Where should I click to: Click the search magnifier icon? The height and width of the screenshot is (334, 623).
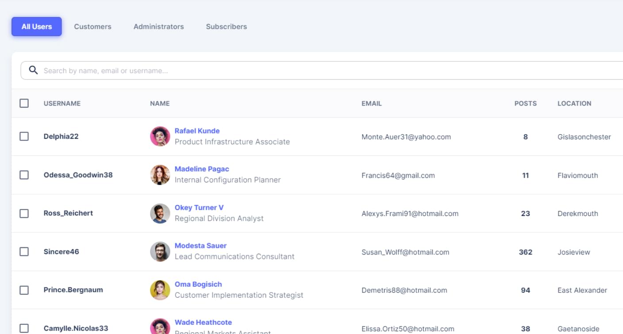34,70
